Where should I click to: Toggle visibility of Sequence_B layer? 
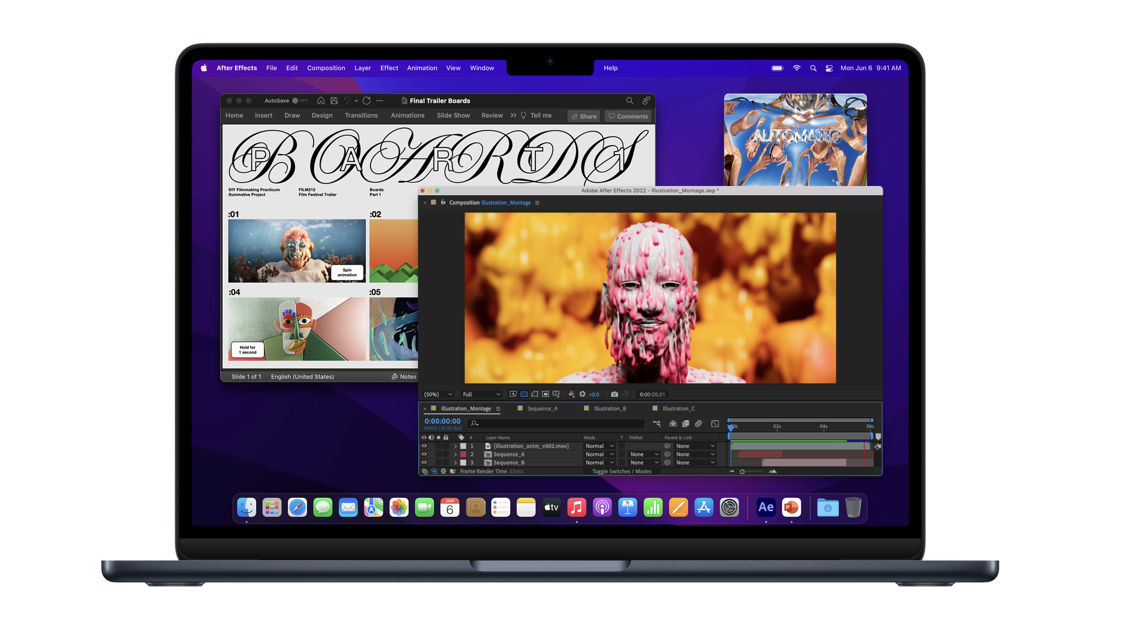(x=424, y=462)
